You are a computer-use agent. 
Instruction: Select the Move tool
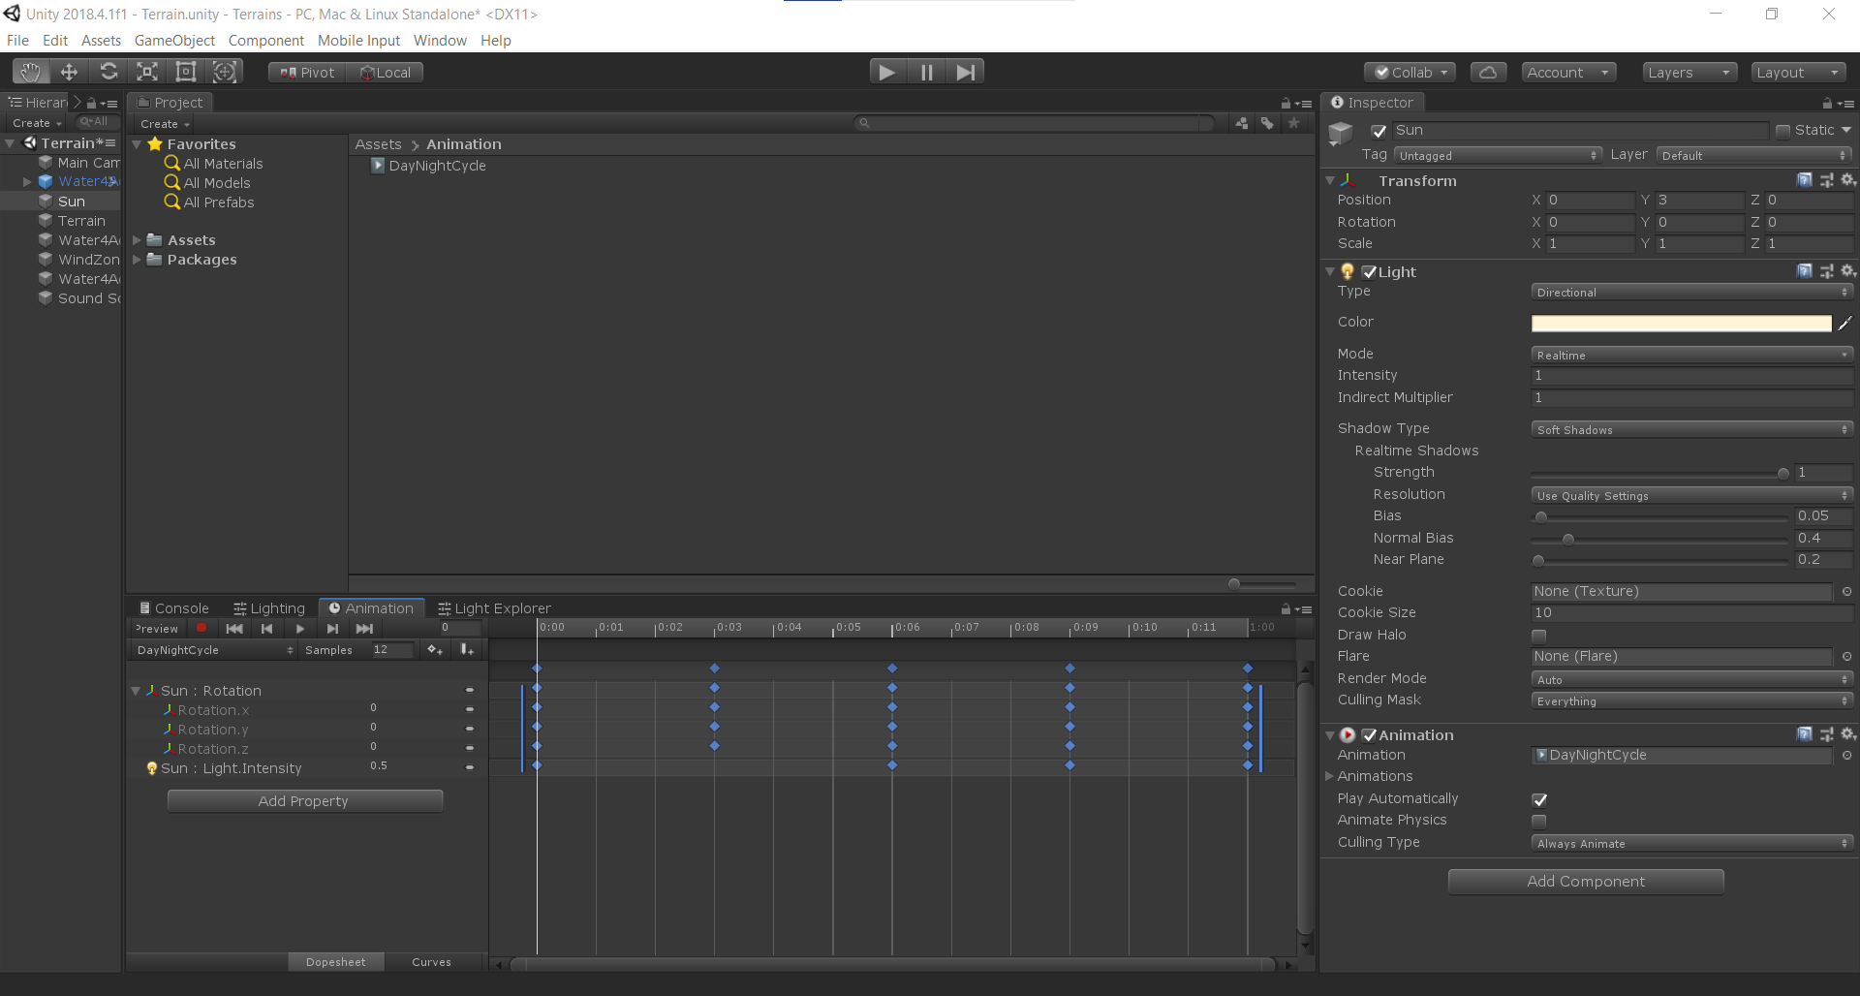[x=69, y=72]
